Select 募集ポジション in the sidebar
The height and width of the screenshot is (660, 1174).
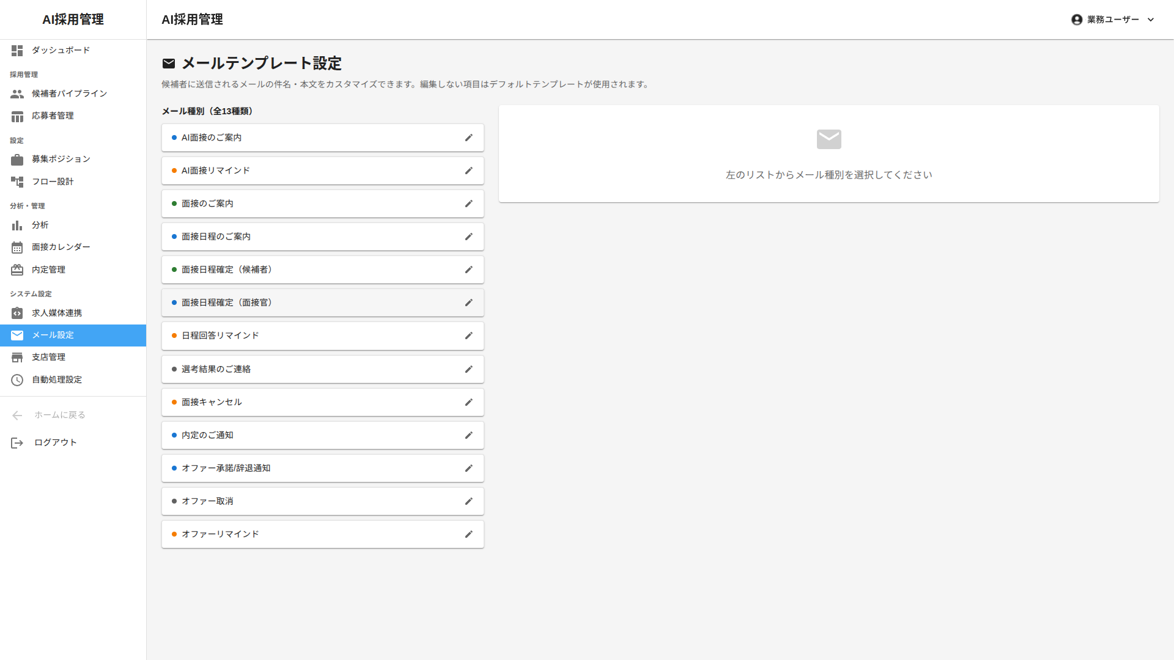point(61,159)
